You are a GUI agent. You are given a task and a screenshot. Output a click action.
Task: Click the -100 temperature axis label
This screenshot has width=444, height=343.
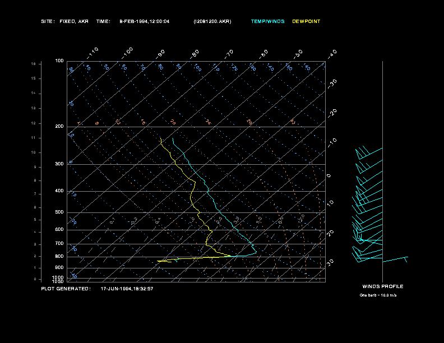tap(127, 53)
